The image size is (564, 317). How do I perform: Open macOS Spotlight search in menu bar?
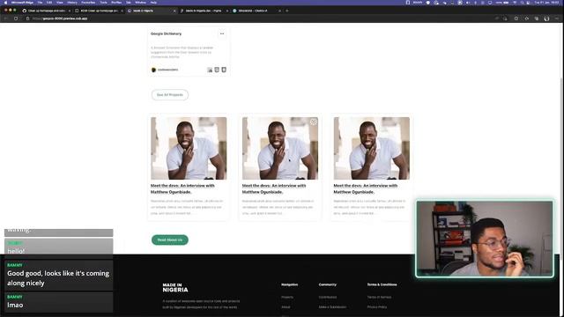(522, 3)
